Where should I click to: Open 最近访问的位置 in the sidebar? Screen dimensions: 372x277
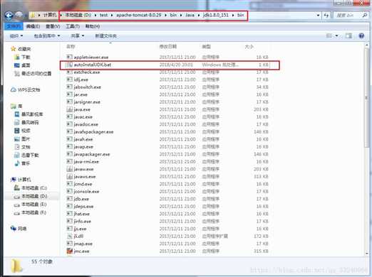[36, 74]
